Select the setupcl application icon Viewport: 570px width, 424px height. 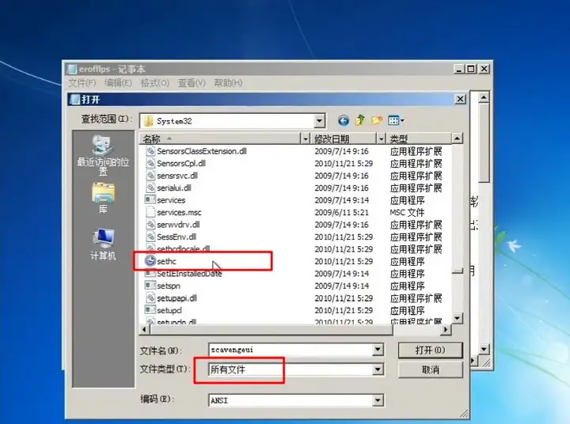150,310
